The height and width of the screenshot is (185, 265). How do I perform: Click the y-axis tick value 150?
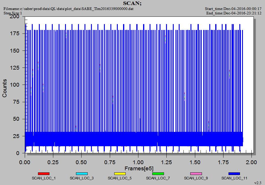pos(15,51)
